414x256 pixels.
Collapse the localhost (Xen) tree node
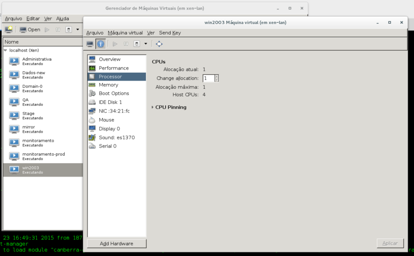tap(5, 50)
